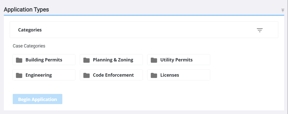Select the Engineering category text
Viewport: 288px width, 114px height.
click(39, 75)
